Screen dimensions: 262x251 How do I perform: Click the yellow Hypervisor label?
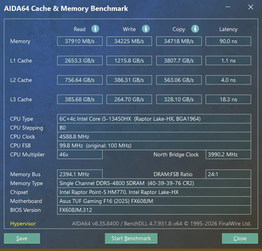pyautogui.click(x=23, y=223)
